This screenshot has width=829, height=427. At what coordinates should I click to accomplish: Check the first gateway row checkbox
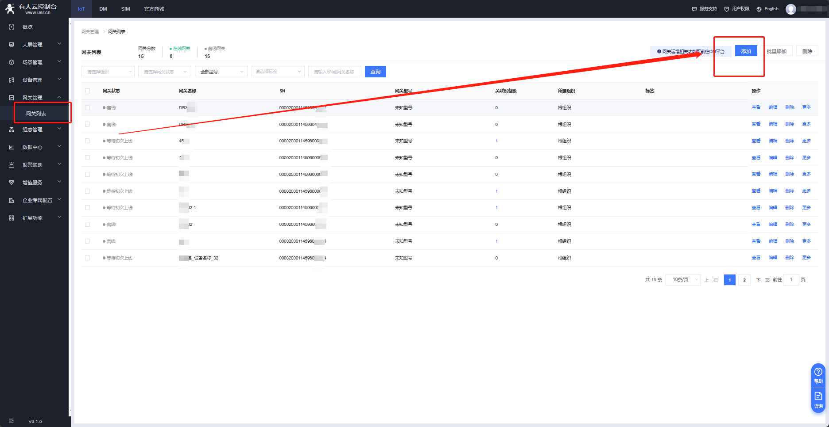[87, 108]
